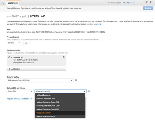This screenshot has height=120, width=155.
Task: Edit the Forward to action with the pencil icon
Action: tap(9, 57)
